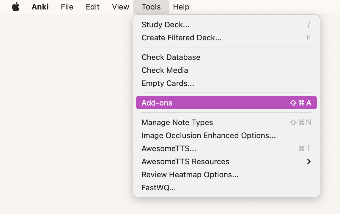Open the highlighted Add-ons item
Screen dimensions: 340x214
coord(226,103)
